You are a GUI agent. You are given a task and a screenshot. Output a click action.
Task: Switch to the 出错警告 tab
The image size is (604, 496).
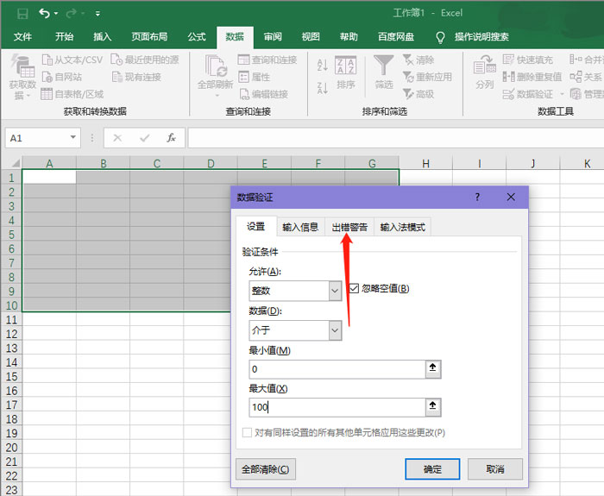click(x=349, y=227)
